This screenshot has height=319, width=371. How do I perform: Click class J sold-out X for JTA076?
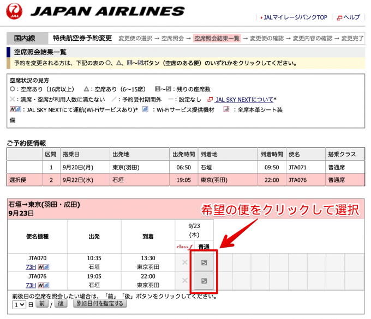pyautogui.click(x=185, y=280)
